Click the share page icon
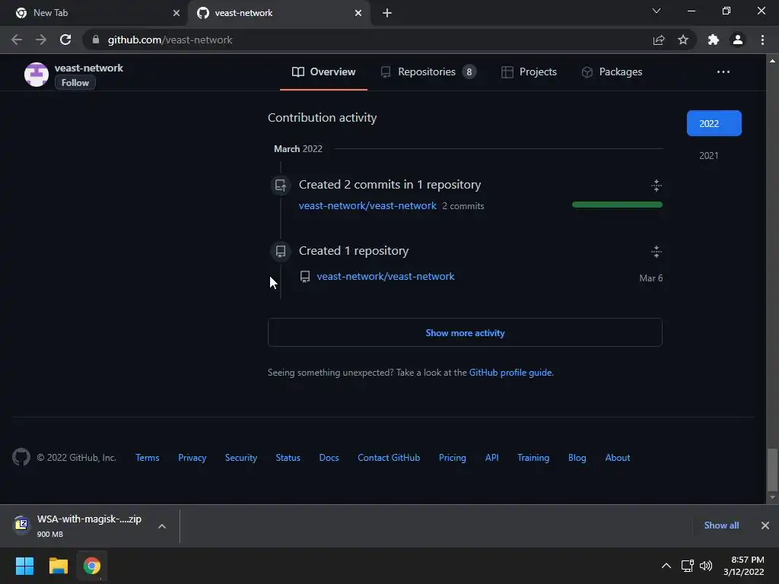 [x=659, y=40]
